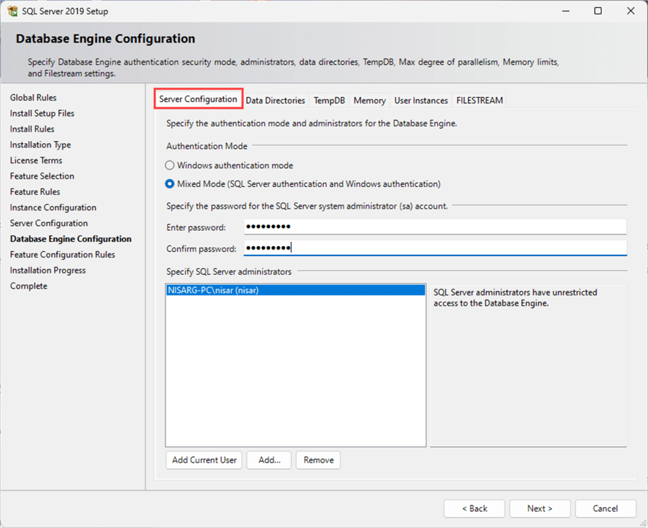
Task: Click the administrators description text panel
Action: pos(528,365)
